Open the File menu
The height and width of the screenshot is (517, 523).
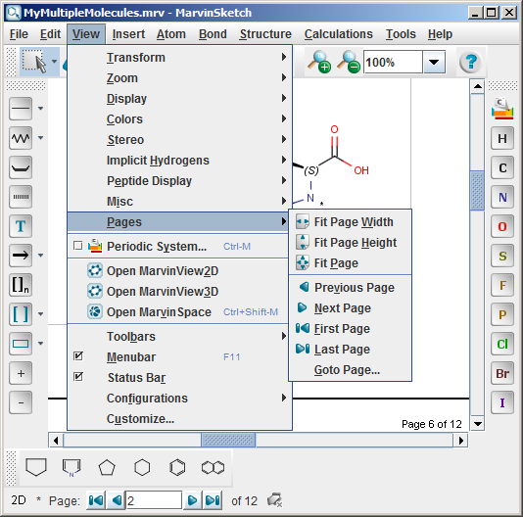coord(19,34)
